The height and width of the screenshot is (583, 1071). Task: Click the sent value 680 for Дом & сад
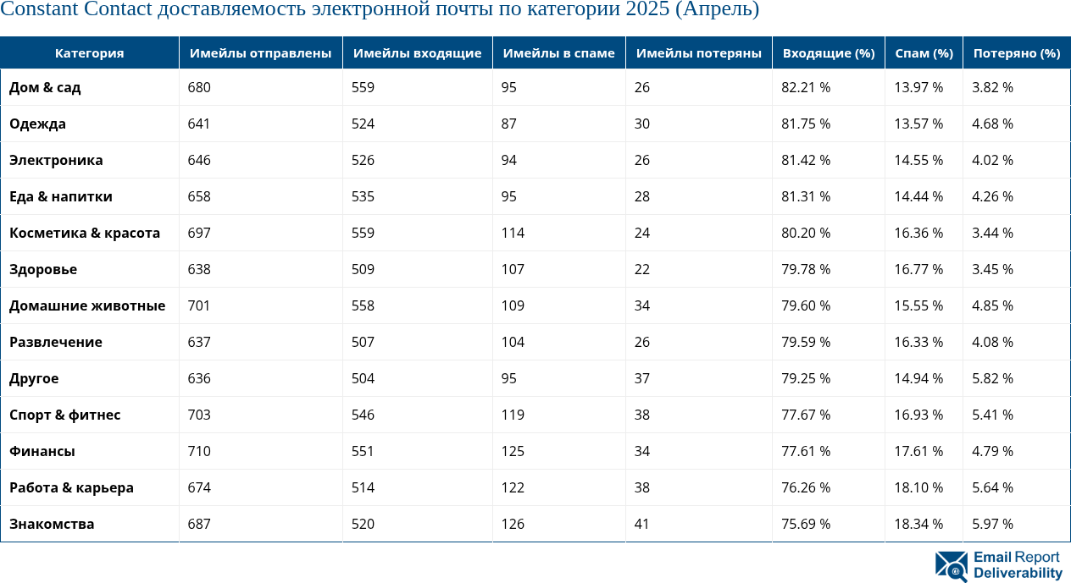[199, 87]
